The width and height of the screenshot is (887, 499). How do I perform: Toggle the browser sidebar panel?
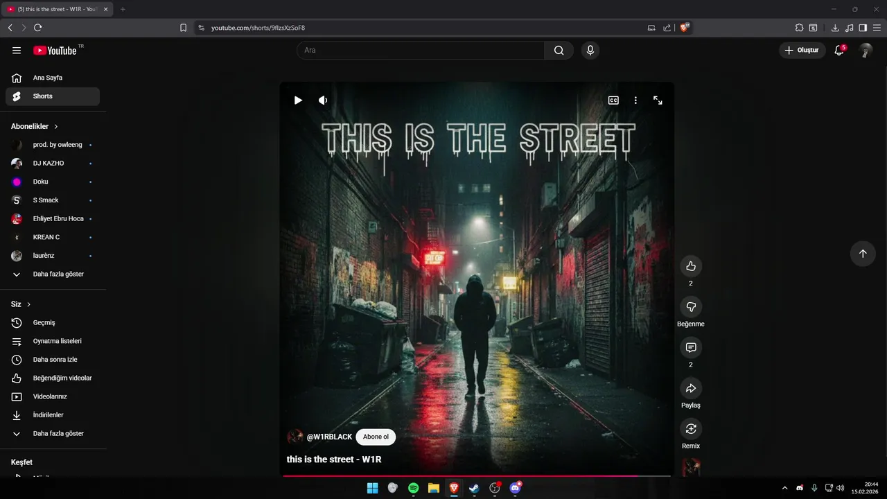(863, 28)
